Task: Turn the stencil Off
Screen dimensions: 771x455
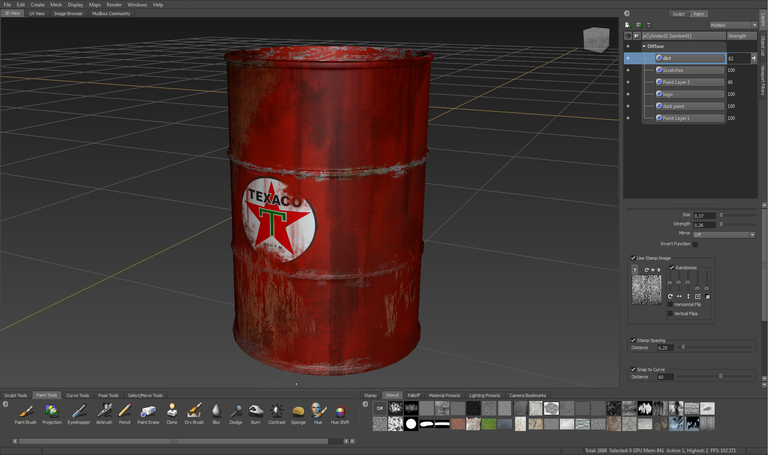Action: pyautogui.click(x=380, y=408)
